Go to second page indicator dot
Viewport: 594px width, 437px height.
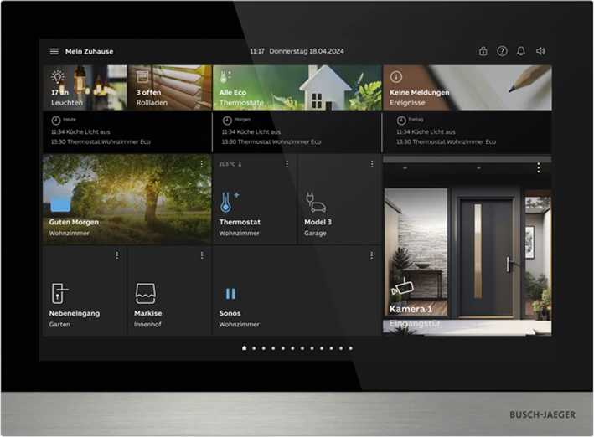tap(254, 347)
